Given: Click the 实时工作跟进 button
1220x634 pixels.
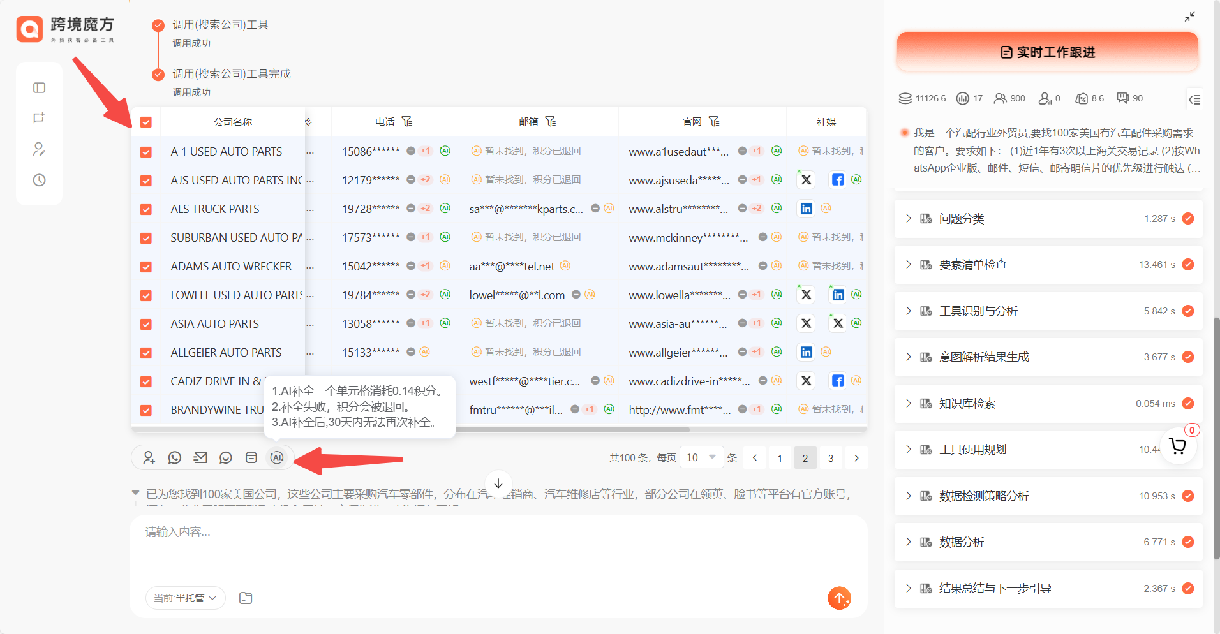Looking at the screenshot, I should [1047, 52].
